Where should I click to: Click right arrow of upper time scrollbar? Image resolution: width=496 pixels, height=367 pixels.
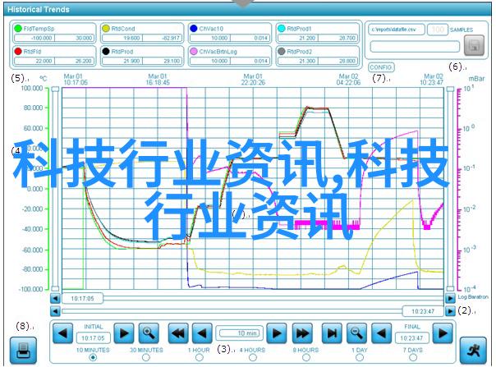pos(450,298)
